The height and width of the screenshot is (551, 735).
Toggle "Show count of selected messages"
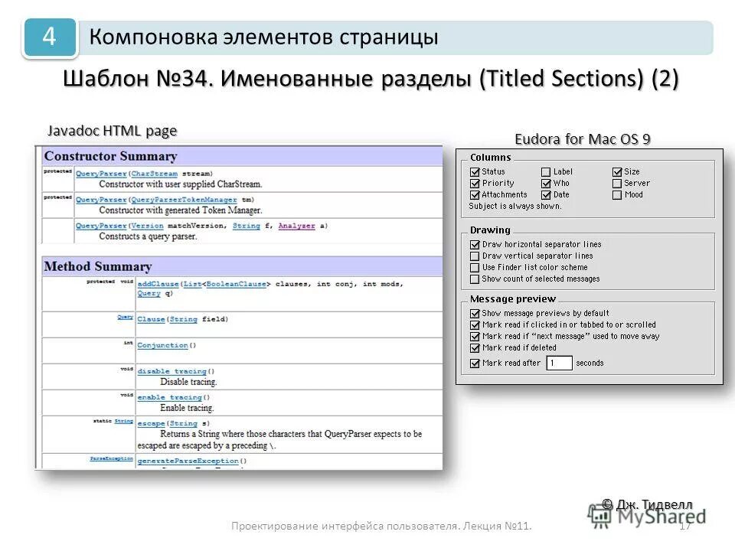(x=474, y=279)
